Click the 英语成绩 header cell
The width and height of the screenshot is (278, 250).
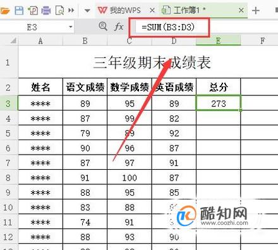pyautogui.click(x=174, y=87)
